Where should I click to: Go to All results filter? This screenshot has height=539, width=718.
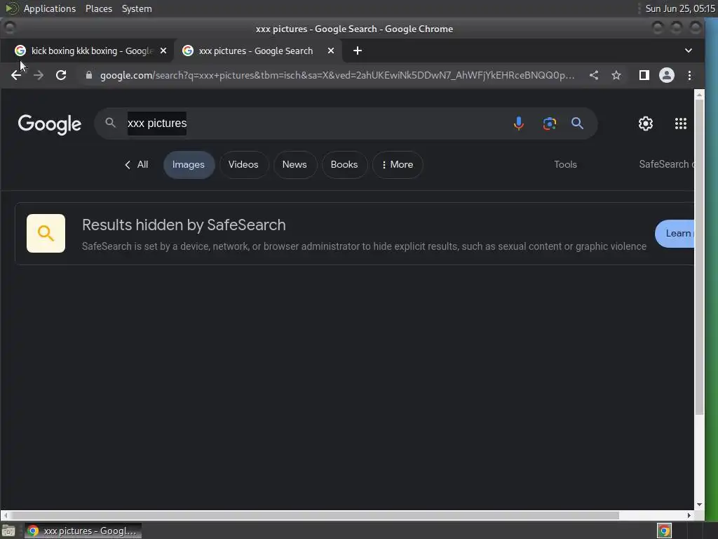137,164
